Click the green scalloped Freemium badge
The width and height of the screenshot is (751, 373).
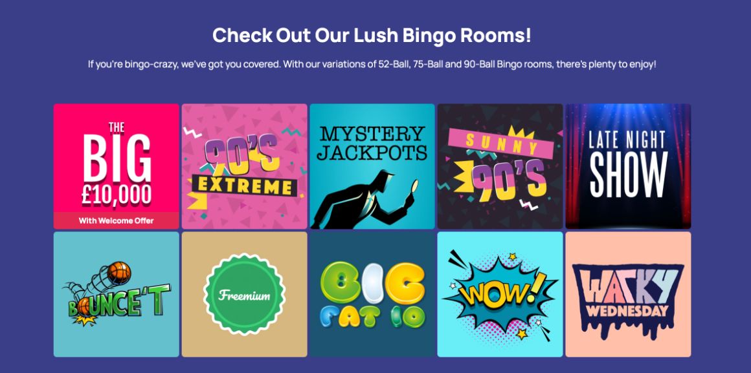244,295
